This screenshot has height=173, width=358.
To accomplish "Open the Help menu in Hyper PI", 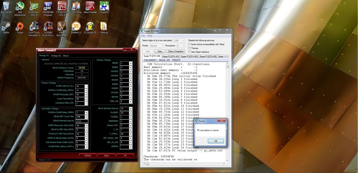I will click(x=150, y=36).
